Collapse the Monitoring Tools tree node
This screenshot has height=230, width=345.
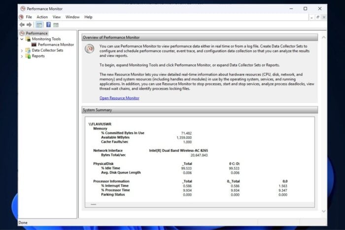(22, 39)
